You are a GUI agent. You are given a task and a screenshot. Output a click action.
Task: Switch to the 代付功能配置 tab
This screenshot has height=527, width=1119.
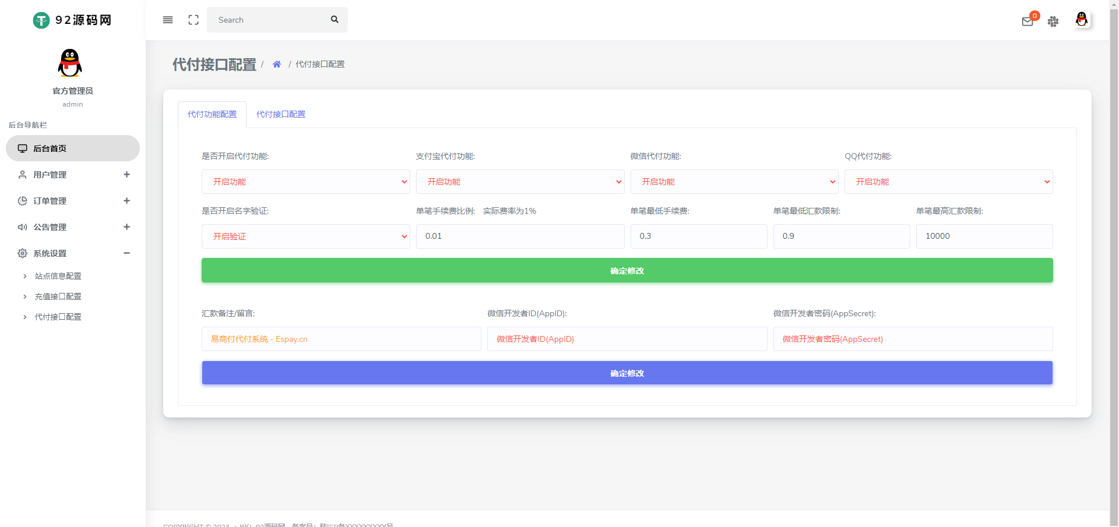[x=212, y=115]
